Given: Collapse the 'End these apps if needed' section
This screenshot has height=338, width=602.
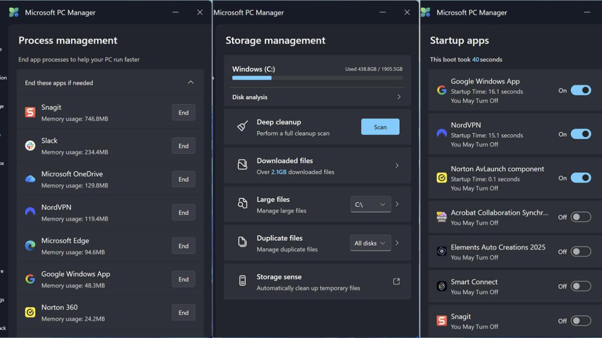Looking at the screenshot, I should (x=191, y=82).
